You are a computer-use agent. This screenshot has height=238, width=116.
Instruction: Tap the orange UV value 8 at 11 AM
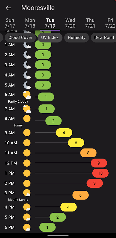click(88, 153)
